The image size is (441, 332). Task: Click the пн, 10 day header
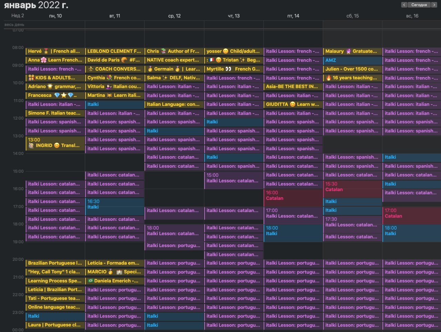click(x=55, y=16)
